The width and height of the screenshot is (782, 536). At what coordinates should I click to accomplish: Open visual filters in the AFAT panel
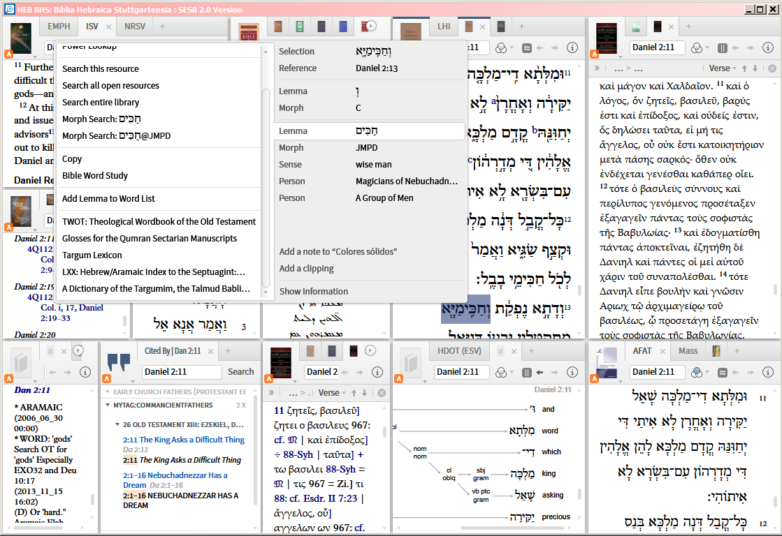pyautogui.click(x=697, y=372)
